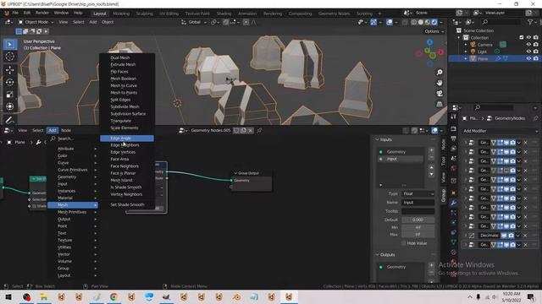Click the outliner filter funnel icon
542x304 pixels.
[x=530, y=22]
